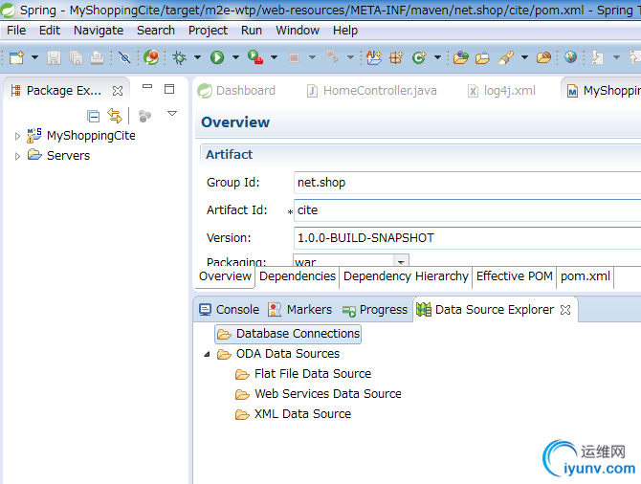Select the Overview POM editor tab
The height and width of the screenshot is (484, 641).
[x=225, y=276]
